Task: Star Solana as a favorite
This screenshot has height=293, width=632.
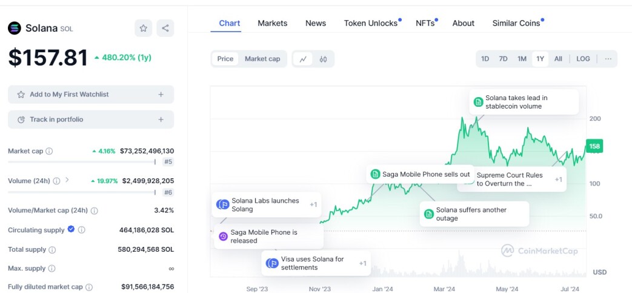Action: pyautogui.click(x=143, y=29)
